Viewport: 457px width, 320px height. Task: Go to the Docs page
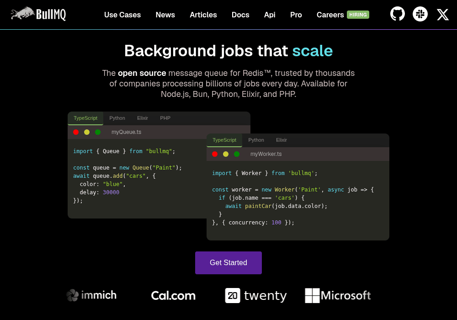coord(240,15)
